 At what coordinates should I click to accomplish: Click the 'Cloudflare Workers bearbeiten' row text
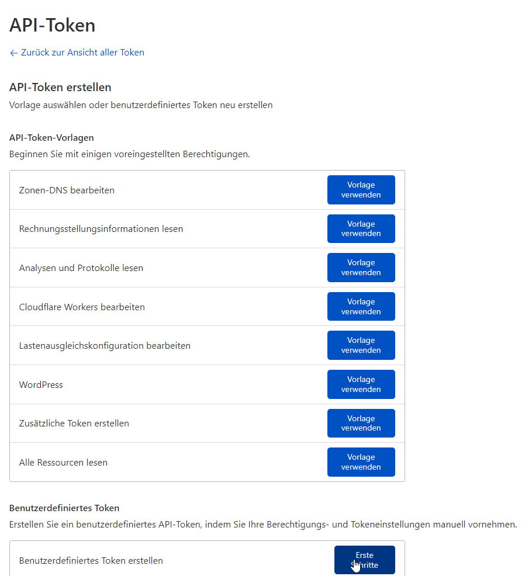point(82,307)
